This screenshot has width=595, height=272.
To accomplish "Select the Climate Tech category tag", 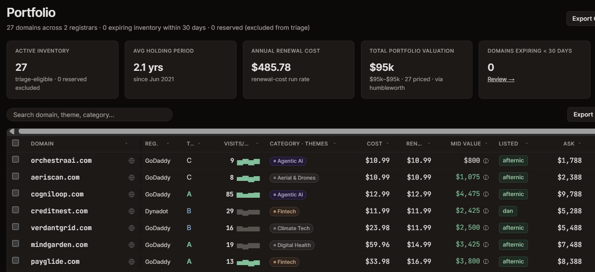I will coord(291,228).
